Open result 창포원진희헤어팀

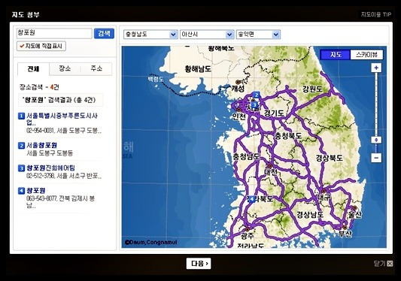click(51, 168)
